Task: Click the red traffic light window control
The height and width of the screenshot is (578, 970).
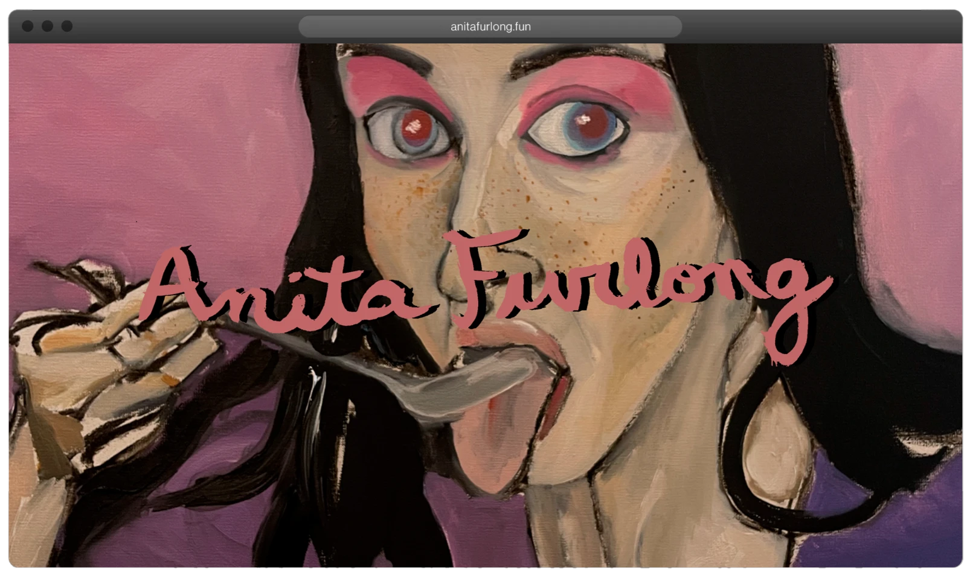Action: [27, 26]
